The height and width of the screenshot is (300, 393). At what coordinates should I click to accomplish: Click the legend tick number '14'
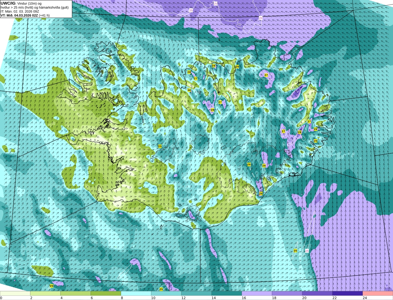213,298
